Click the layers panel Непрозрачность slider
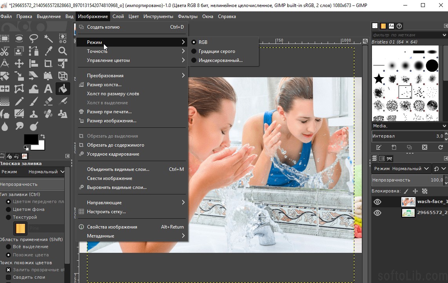448x283 pixels. [x=408, y=180]
